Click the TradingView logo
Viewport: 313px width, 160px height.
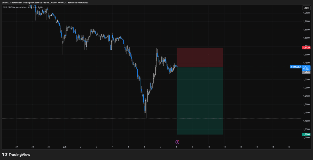pyautogui.click(x=16, y=155)
